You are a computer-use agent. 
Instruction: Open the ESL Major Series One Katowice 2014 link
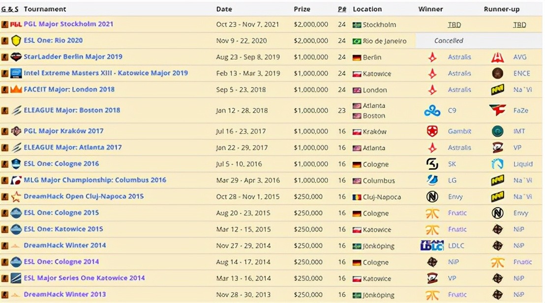(x=84, y=278)
